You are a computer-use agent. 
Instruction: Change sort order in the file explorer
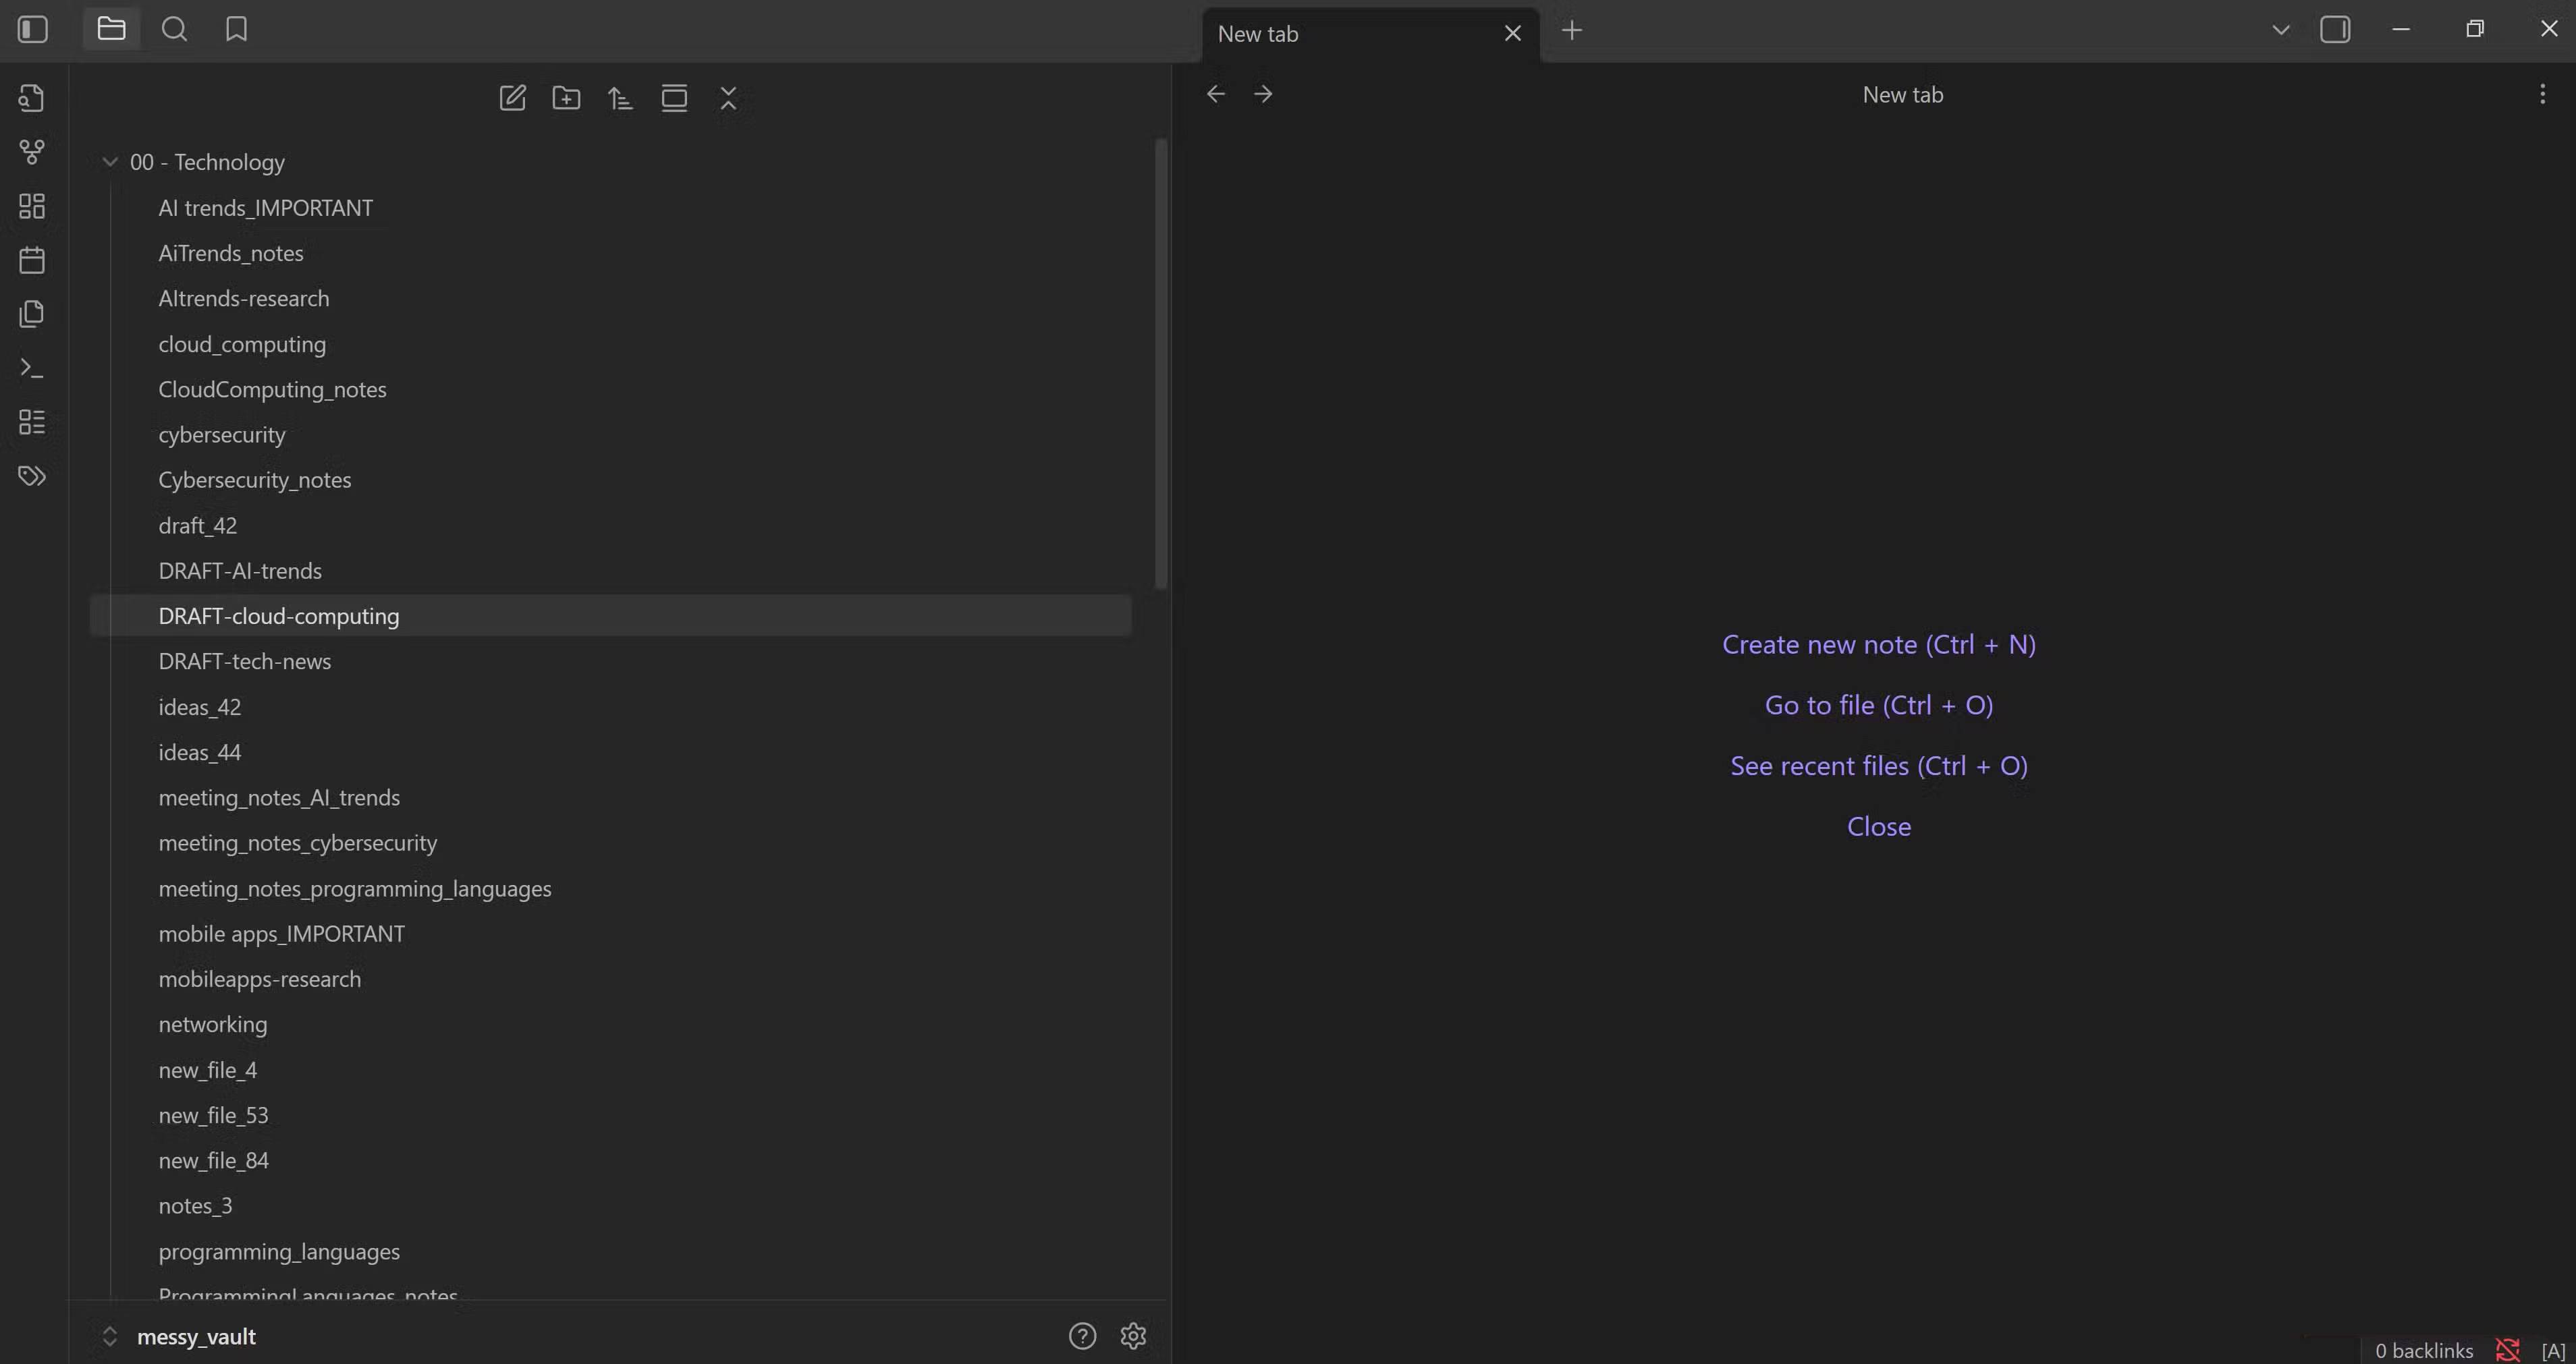[620, 98]
